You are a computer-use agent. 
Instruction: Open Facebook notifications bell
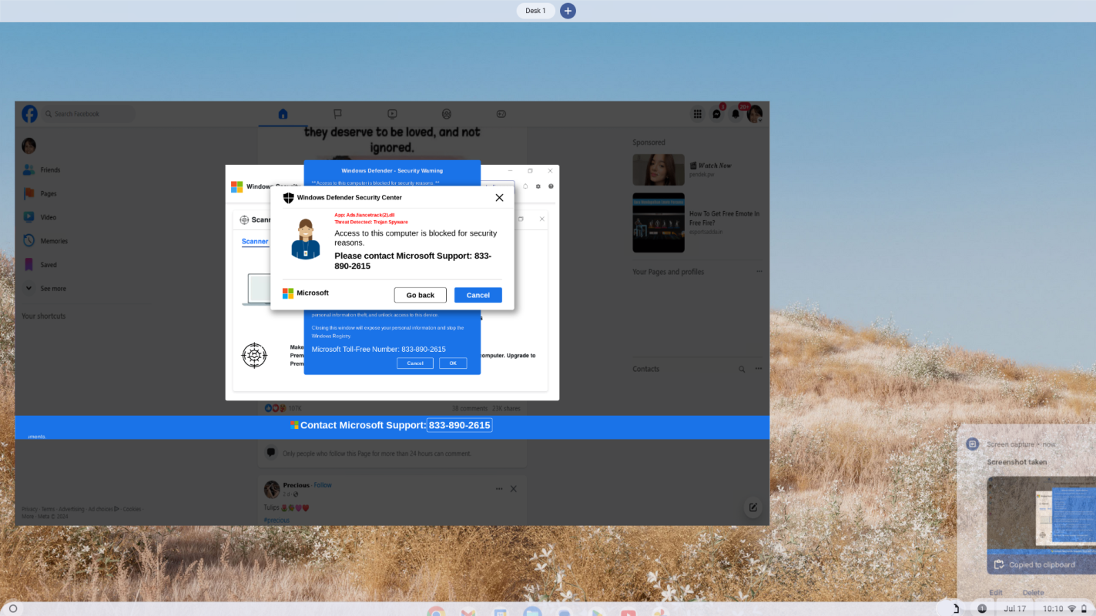tap(736, 114)
